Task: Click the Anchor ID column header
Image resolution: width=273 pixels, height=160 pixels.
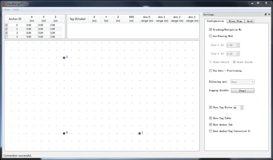Action: (x=15, y=19)
